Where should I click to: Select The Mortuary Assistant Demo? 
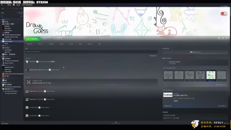pyautogui.click(x=12, y=87)
